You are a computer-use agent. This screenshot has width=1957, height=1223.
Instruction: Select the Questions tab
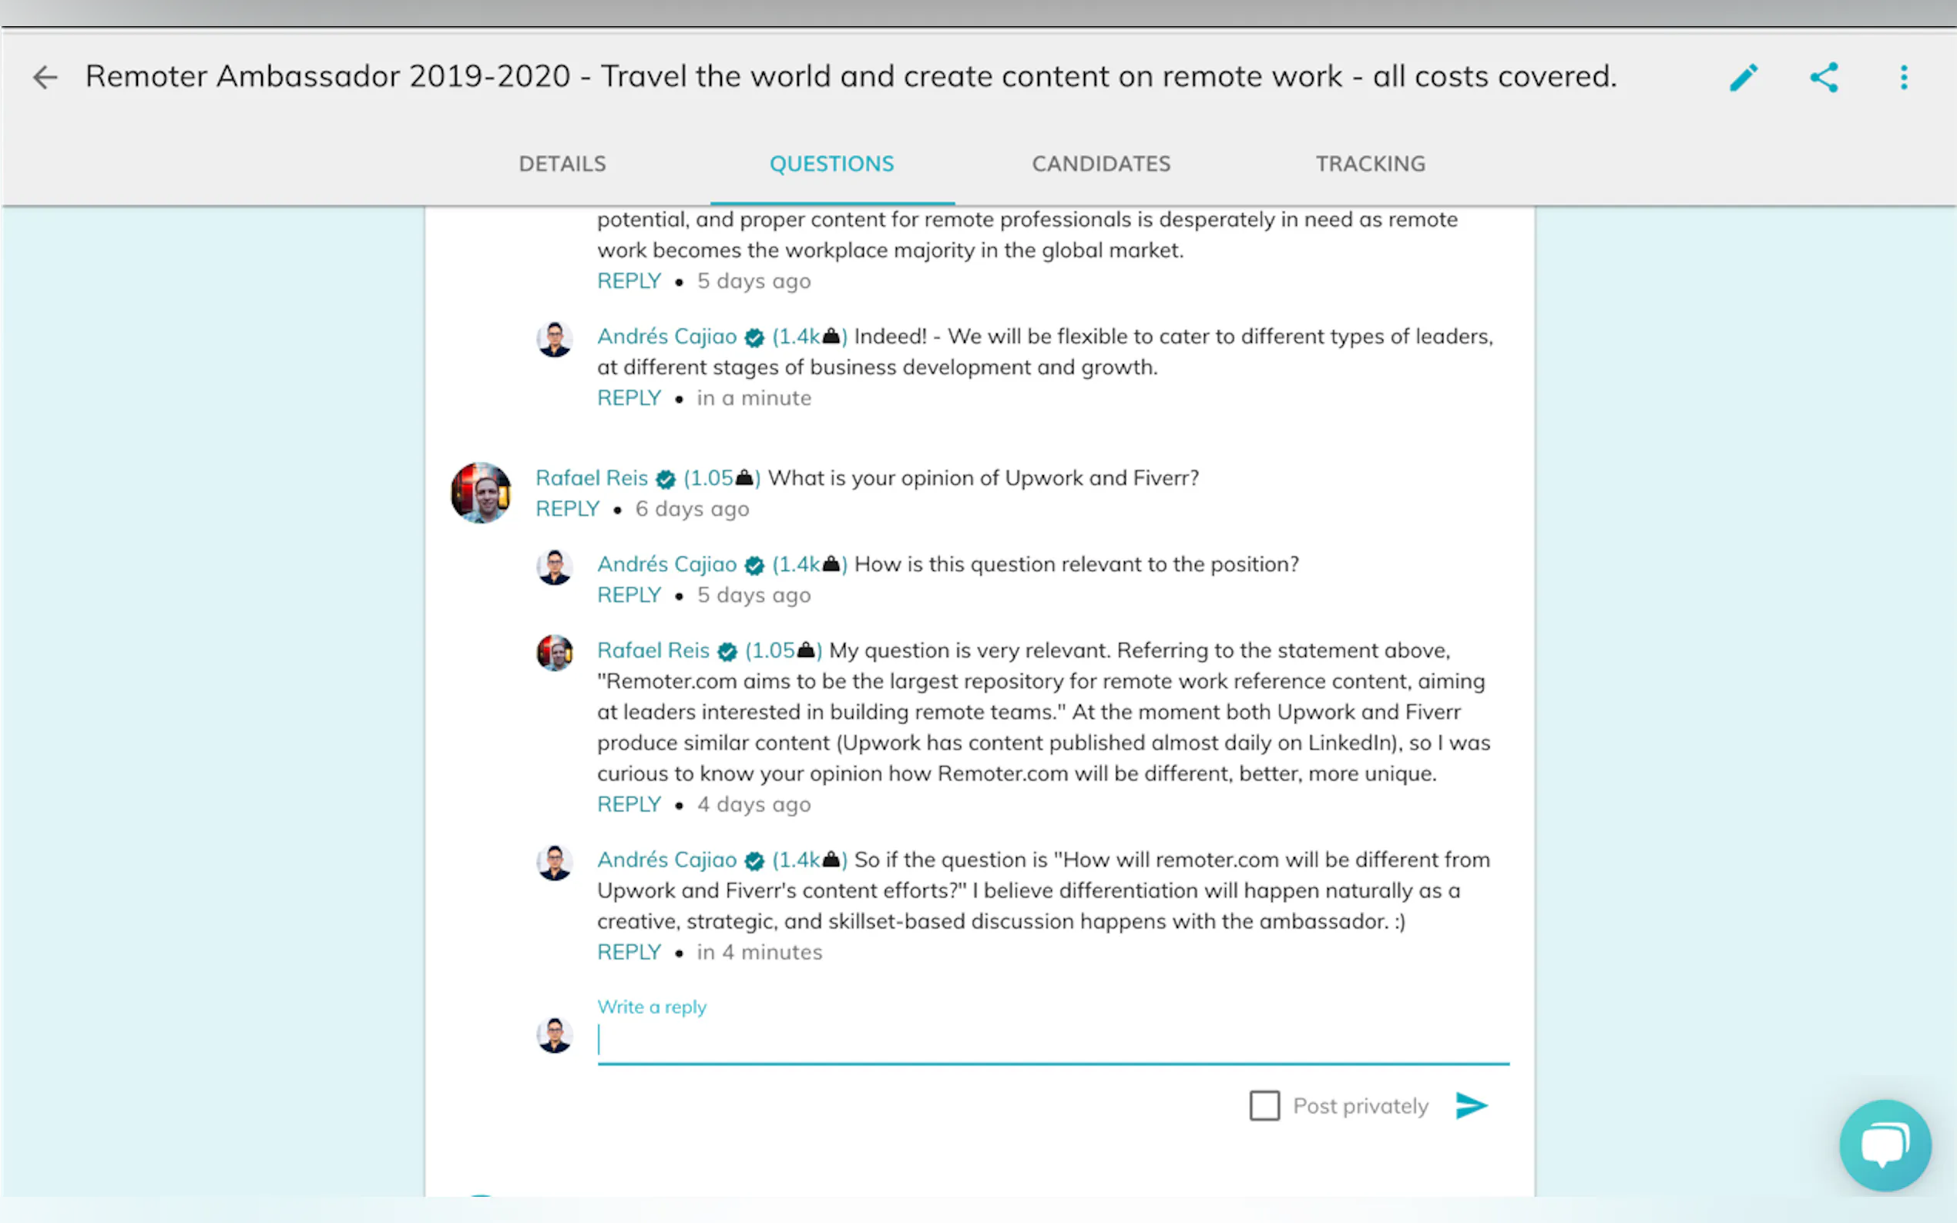click(831, 164)
